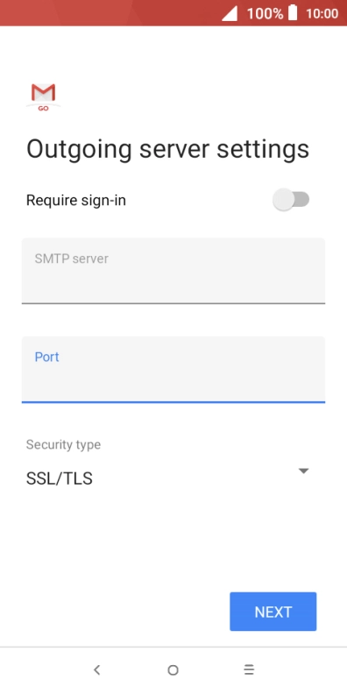Toggle the Require sign-in switch
Viewport: 347px width, 694px height.
coord(291,200)
